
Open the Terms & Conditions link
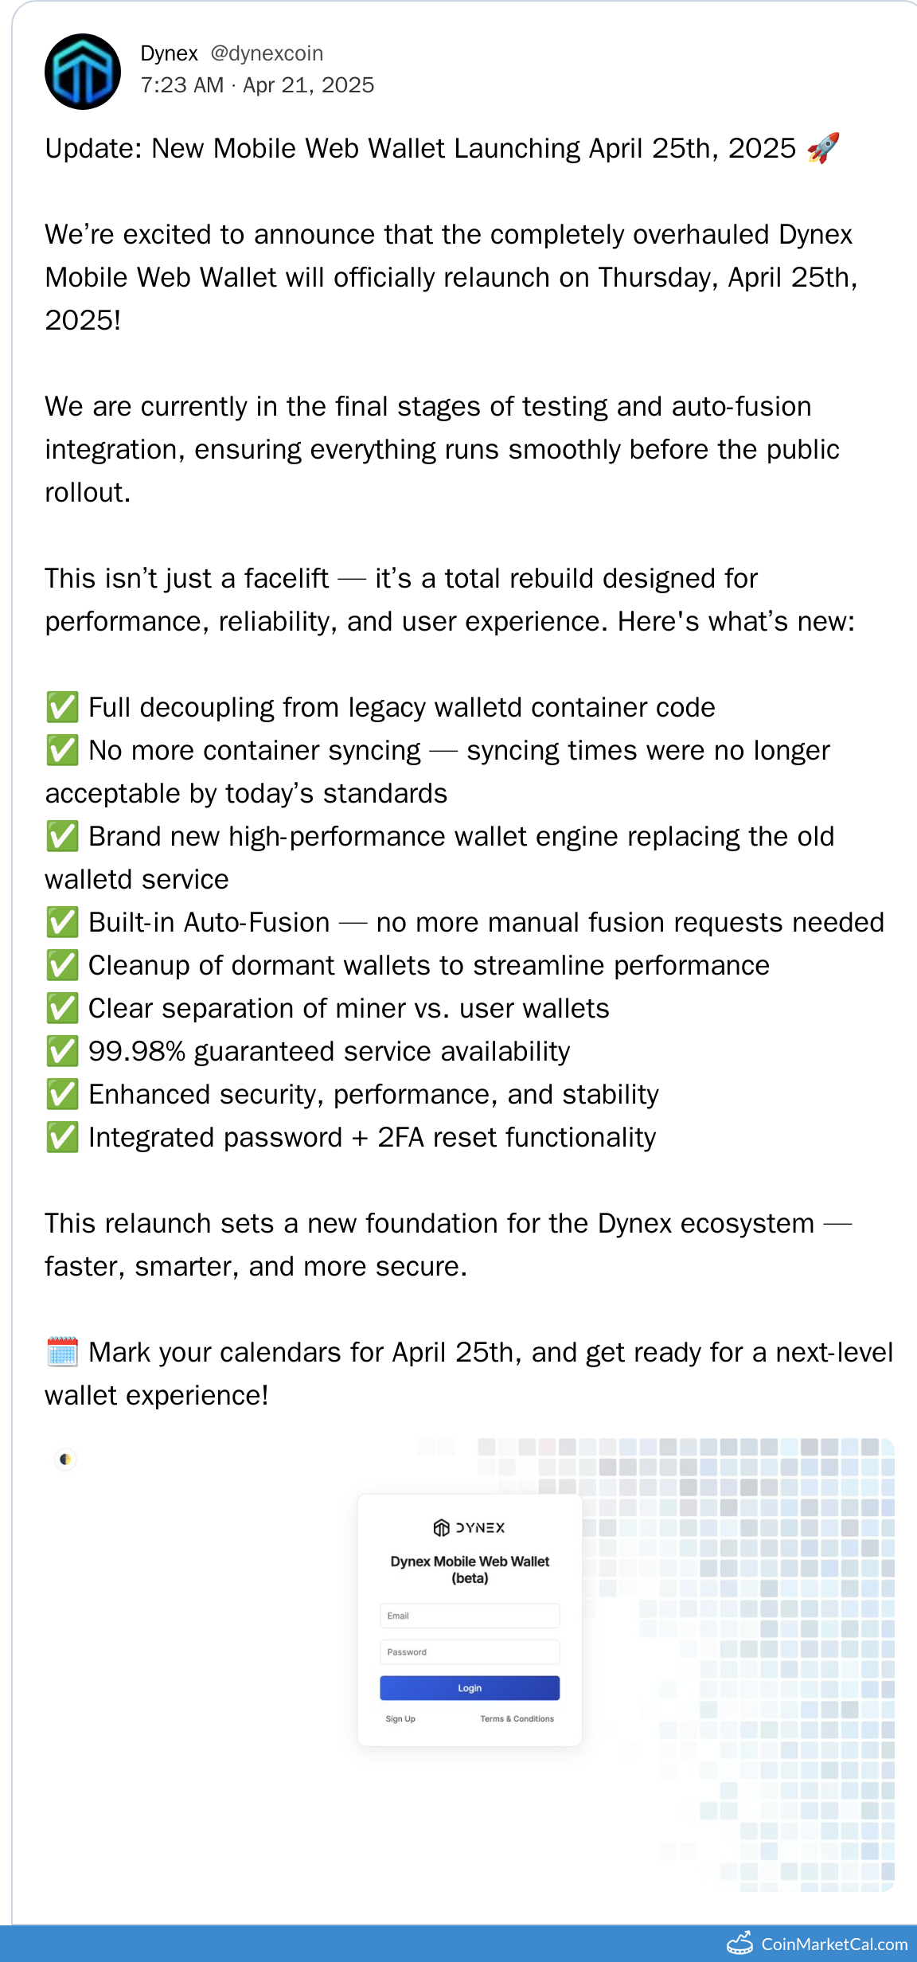[517, 1718]
